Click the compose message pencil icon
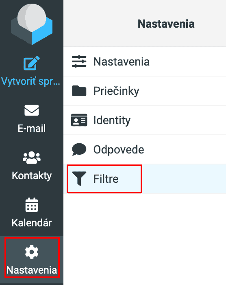This screenshot has height=285, width=226. coord(32,63)
